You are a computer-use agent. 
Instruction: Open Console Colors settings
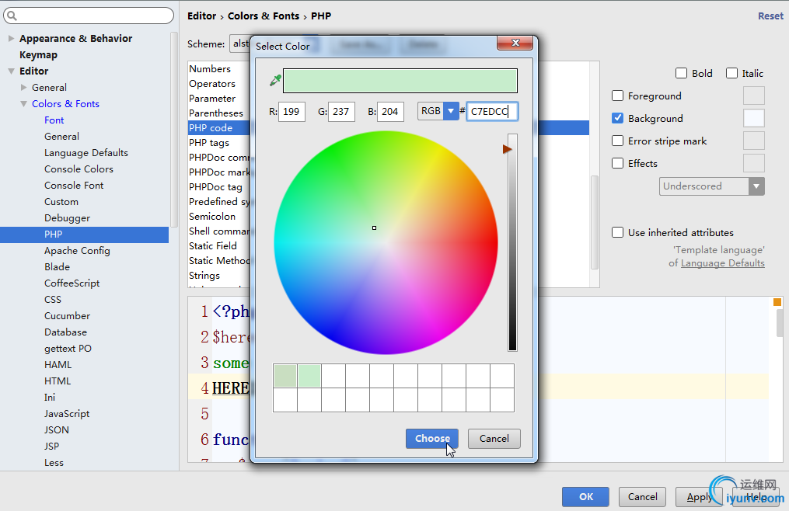pyautogui.click(x=79, y=169)
